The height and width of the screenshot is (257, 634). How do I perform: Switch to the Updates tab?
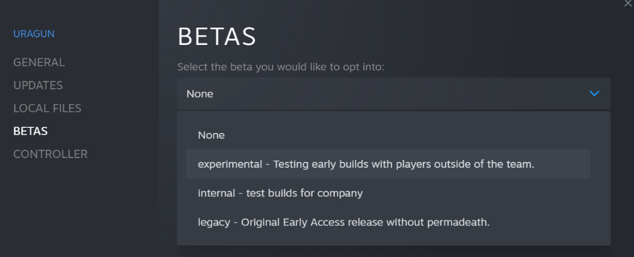38,85
